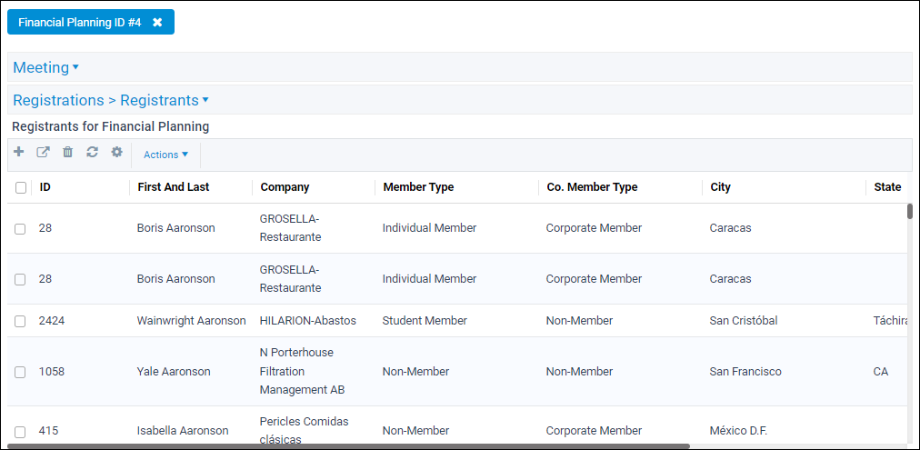Screen dimensions: 920x450
Task: Click Registrants for Financial Planning heading
Action: click(x=110, y=126)
